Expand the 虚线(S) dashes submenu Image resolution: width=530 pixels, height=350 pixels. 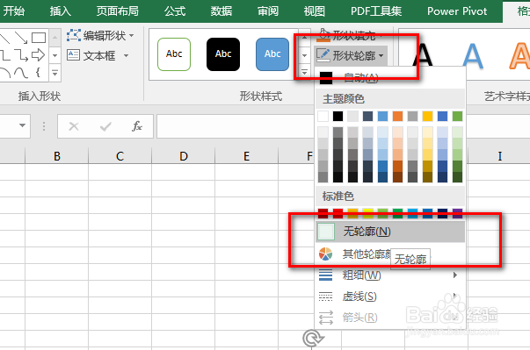click(x=390, y=296)
